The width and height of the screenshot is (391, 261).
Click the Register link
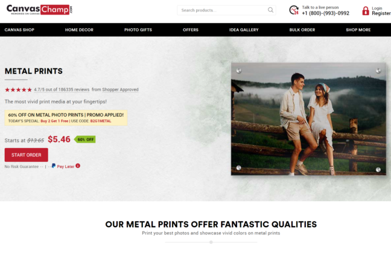pyautogui.click(x=381, y=13)
